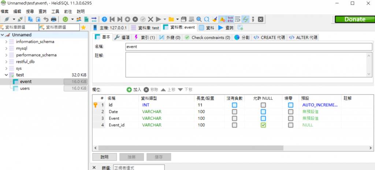
Task: Click AUTO_INCREMENT default value of id row
Action: coord(320,105)
